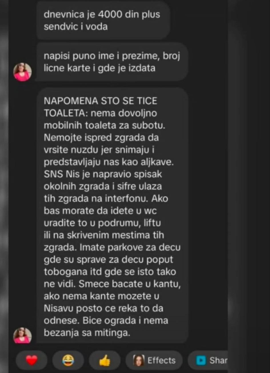Click the 'tobogana itd gde se isto' line
270x373 pixels.
pyautogui.click(x=110, y=272)
